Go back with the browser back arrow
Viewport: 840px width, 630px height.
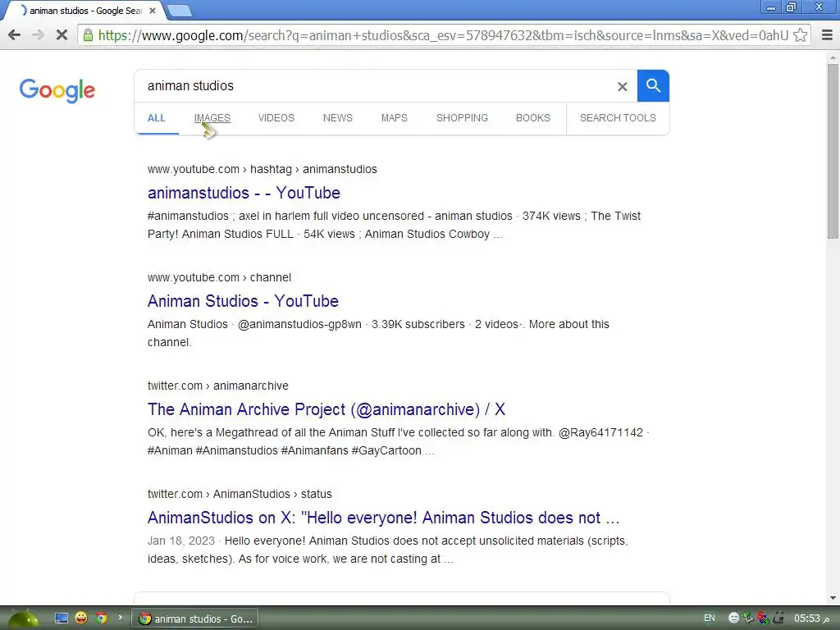point(15,35)
